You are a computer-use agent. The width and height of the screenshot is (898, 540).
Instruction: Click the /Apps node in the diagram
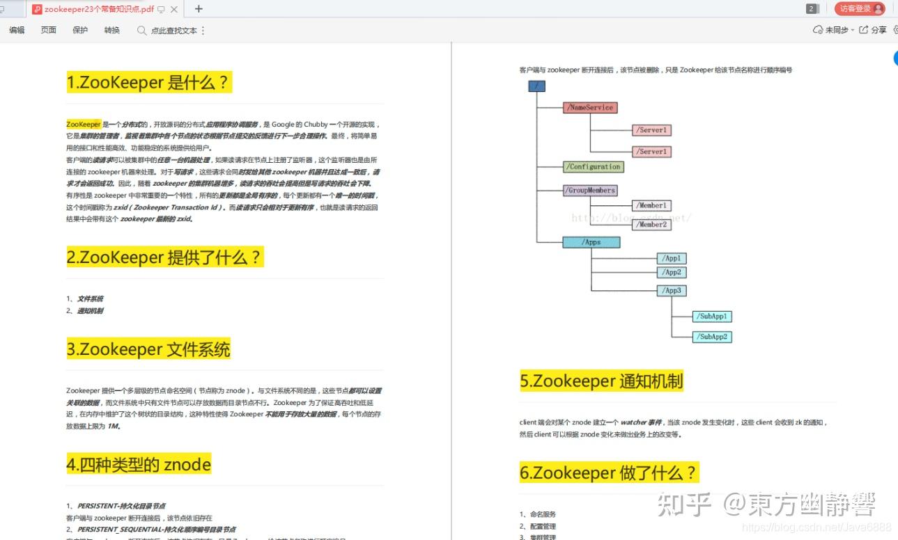[591, 242]
